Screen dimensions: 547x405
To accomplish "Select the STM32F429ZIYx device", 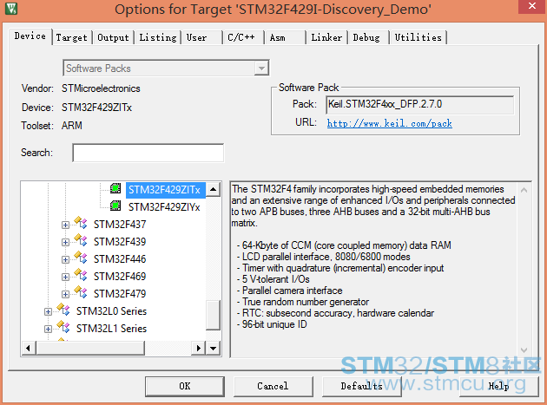I will tap(164, 207).
